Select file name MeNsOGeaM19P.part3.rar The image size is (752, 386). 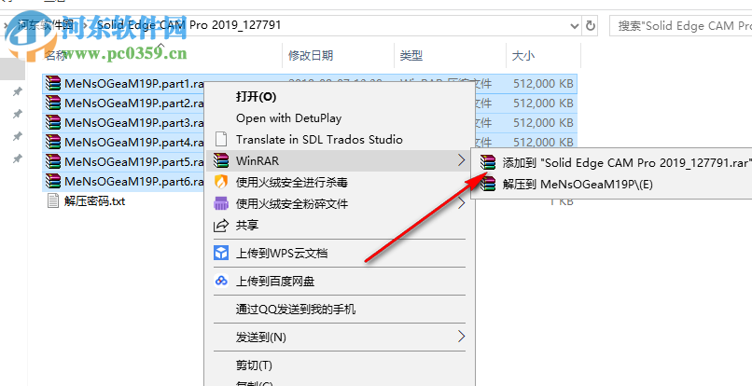[134, 123]
